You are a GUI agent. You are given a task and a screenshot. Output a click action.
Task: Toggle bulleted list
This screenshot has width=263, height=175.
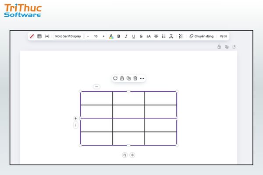[x=163, y=36]
